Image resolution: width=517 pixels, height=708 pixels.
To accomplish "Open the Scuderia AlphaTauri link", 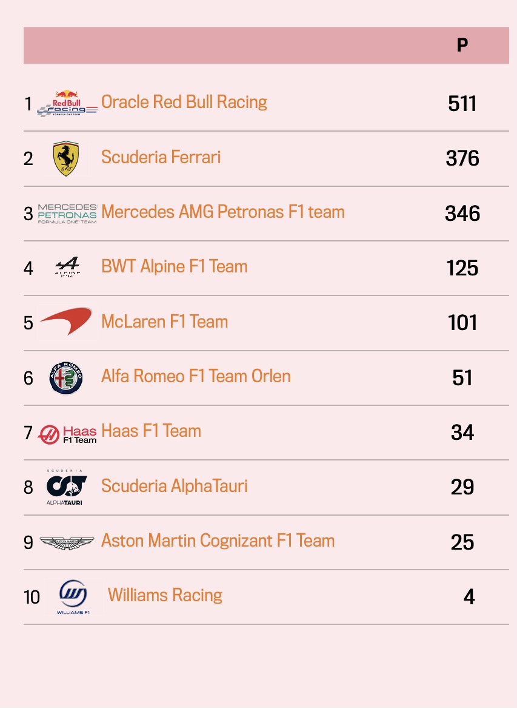I will pyautogui.click(x=174, y=486).
